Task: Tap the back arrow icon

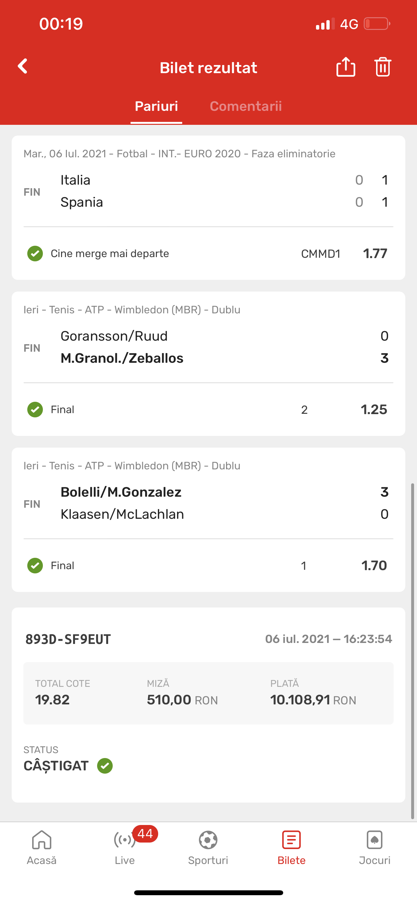Action: [x=23, y=66]
